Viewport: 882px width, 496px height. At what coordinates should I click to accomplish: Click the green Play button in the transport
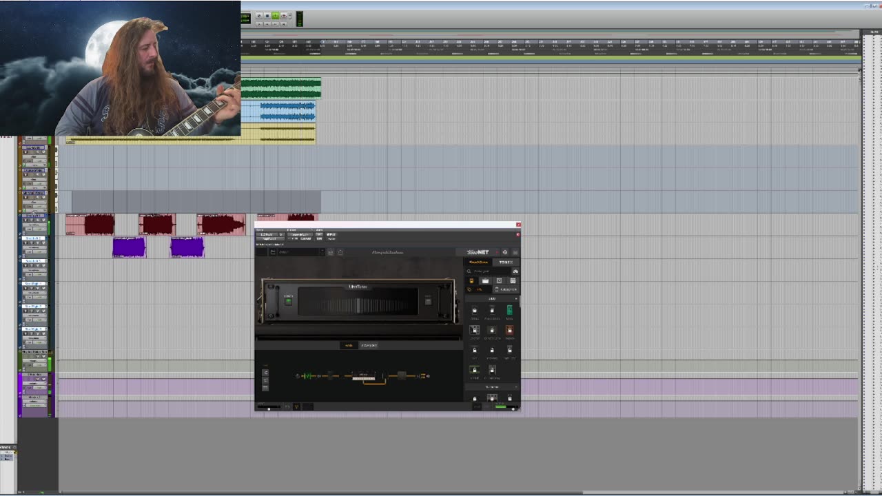[x=275, y=16]
